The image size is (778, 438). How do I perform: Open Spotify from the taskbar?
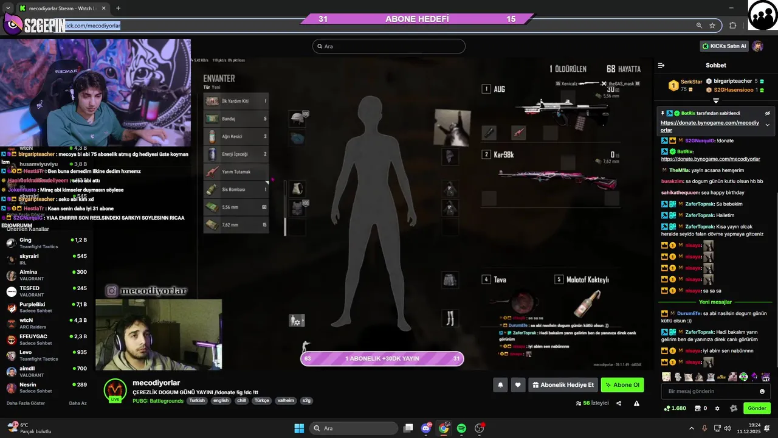(461, 428)
